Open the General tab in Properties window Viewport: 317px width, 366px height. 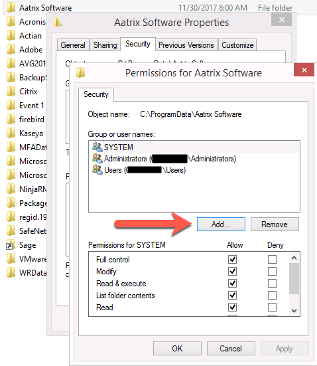point(73,45)
